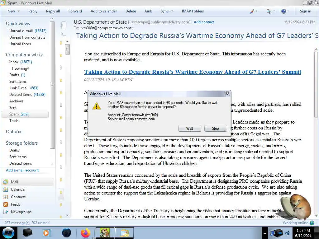This screenshot has height=239, width=319.
Task: Open the Trash folder
Action: coord(14,121)
